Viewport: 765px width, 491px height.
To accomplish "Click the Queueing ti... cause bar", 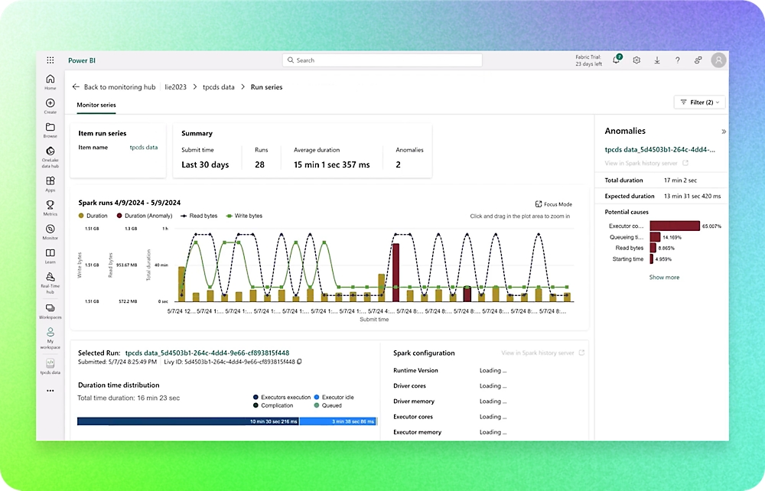I will tap(656, 237).
